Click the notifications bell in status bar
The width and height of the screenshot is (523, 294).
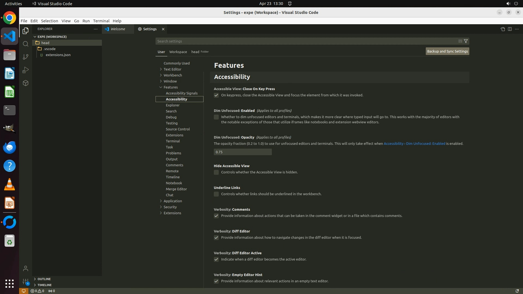pos(517,291)
